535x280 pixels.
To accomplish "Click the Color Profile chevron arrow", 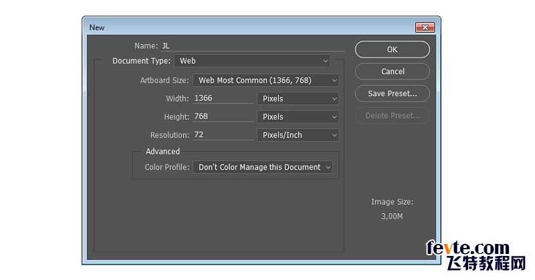I will (x=328, y=168).
